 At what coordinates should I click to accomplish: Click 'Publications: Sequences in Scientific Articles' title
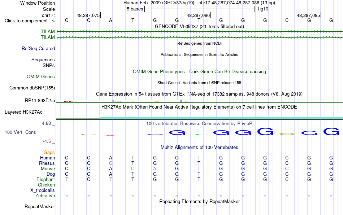tap(199, 54)
